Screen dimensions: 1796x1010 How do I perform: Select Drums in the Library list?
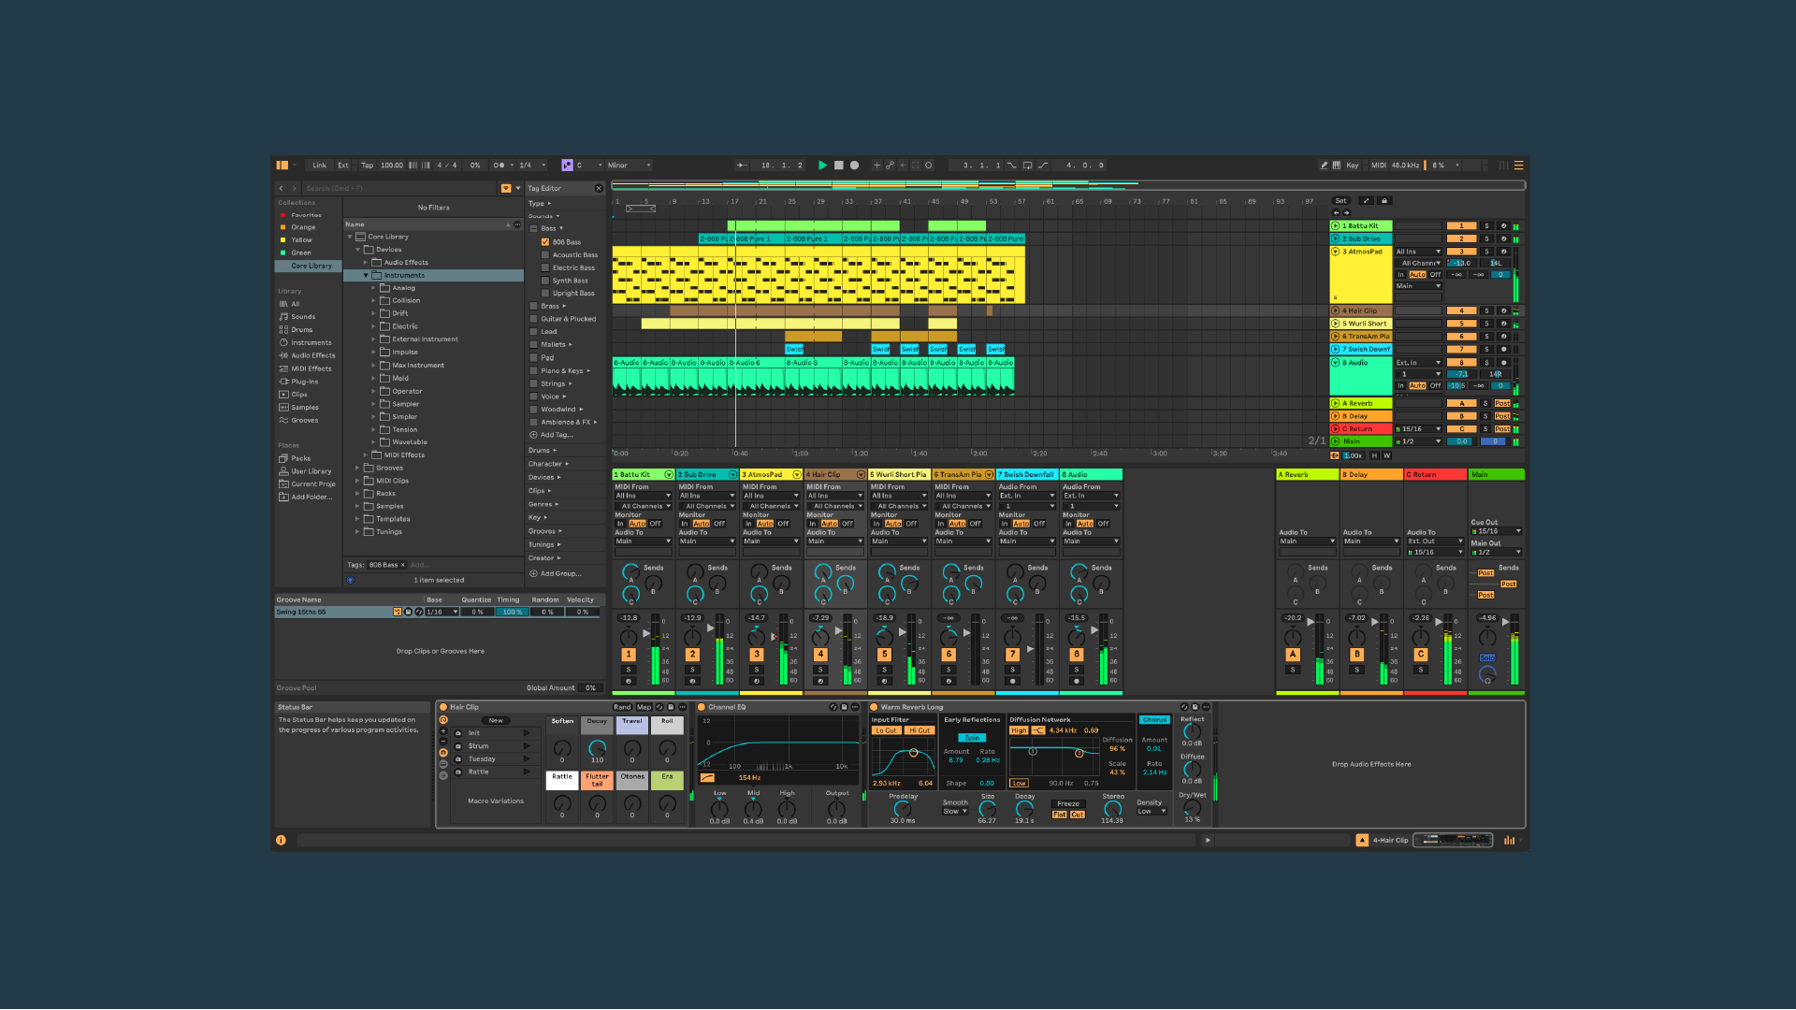tap(301, 330)
